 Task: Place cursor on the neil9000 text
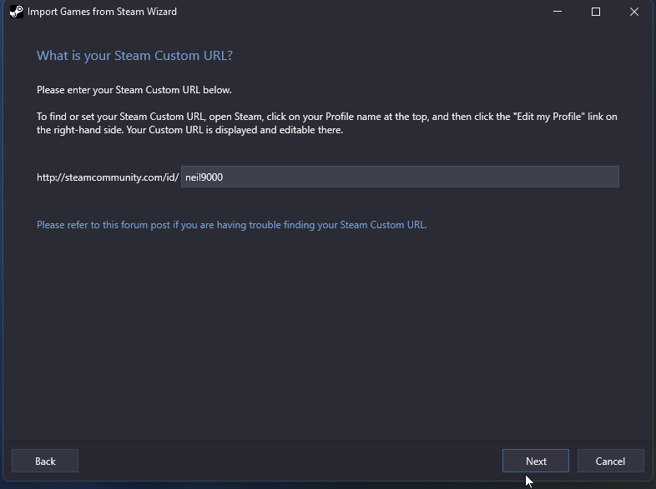click(204, 177)
